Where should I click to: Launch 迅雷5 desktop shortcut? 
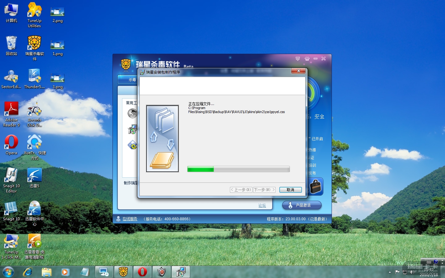click(34, 178)
